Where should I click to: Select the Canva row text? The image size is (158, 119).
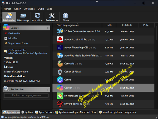[x=68, y=80]
